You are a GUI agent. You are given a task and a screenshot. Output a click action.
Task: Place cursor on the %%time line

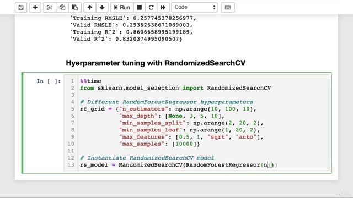coord(90,81)
